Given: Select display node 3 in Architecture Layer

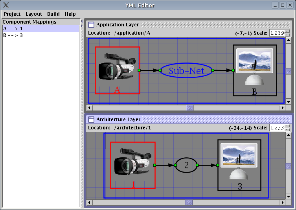Looking at the screenshot, I should [239, 166].
